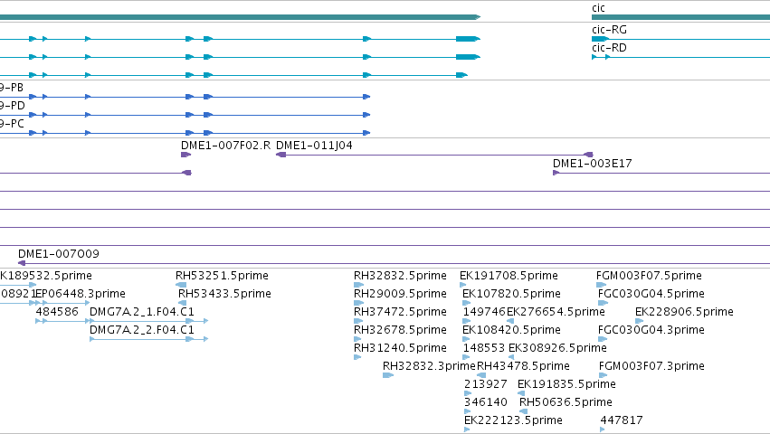Image resolution: width=770 pixels, height=434 pixels.
Task: Click the RH53433.5prime EST label
Action: [224, 294]
